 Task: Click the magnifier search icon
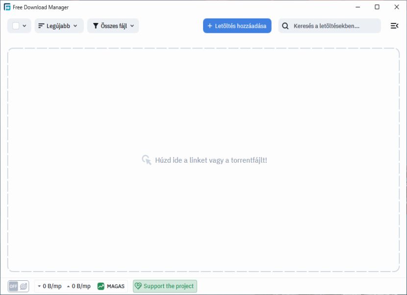pos(285,26)
